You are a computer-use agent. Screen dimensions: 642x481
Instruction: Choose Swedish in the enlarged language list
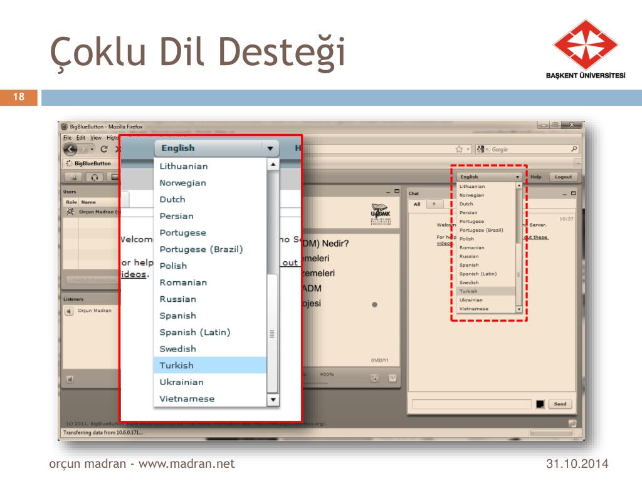(x=210, y=349)
